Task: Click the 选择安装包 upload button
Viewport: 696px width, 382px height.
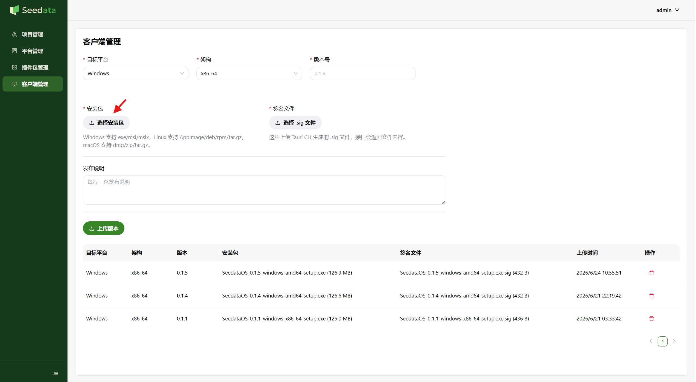Action: pyautogui.click(x=106, y=123)
